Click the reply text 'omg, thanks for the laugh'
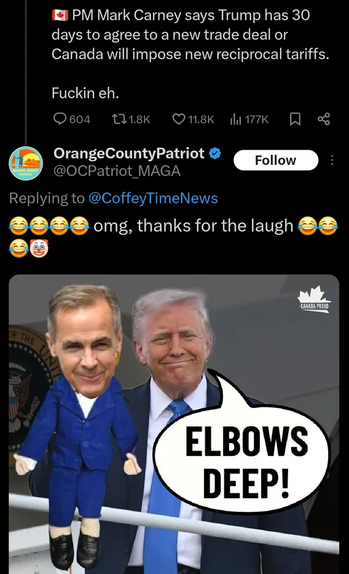Viewport: 349px width, 574px height. [194, 226]
